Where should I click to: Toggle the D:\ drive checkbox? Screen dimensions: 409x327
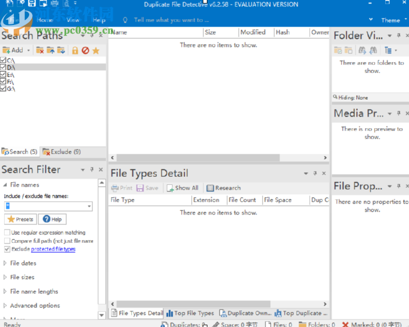[x=3, y=67]
